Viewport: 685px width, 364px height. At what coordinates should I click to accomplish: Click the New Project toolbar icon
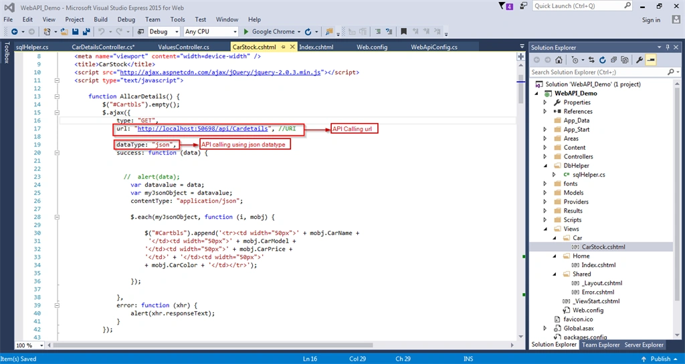click(x=47, y=31)
